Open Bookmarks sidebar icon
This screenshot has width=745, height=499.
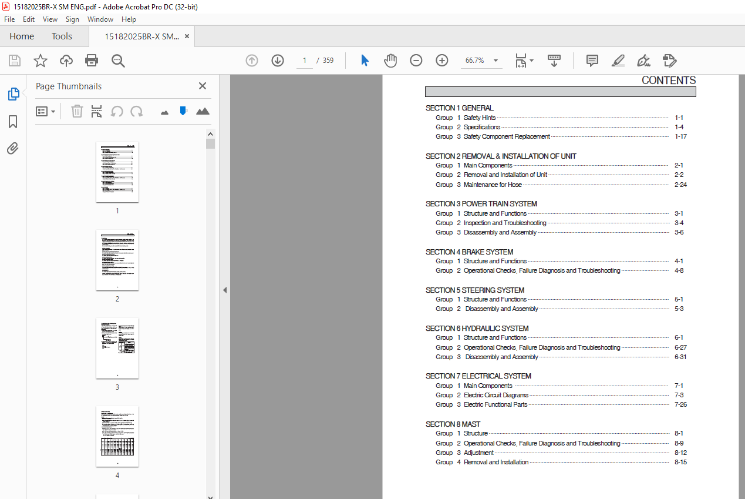tap(13, 122)
